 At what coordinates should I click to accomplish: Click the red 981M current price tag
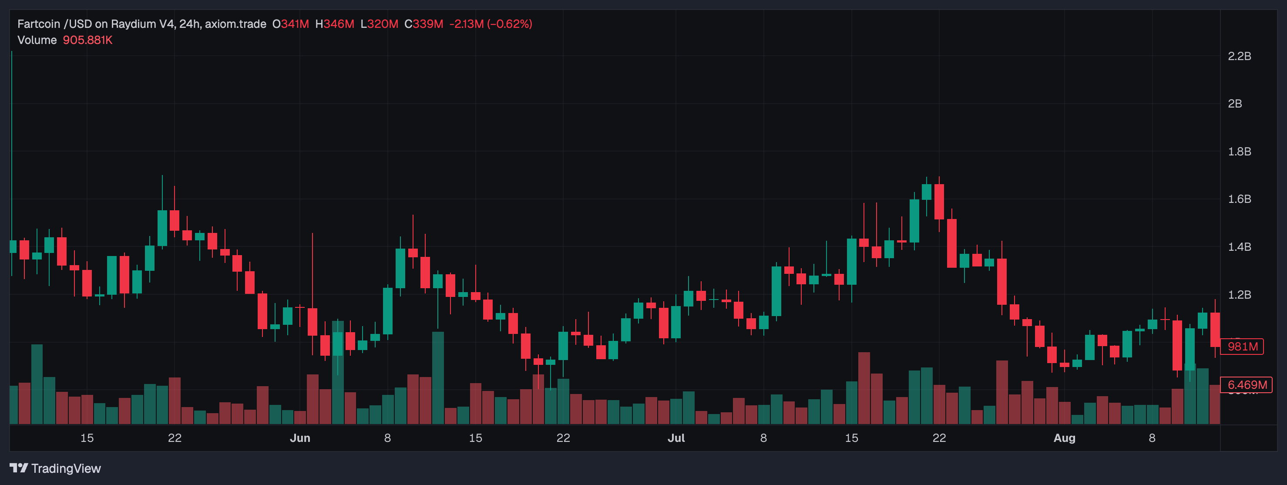(1242, 347)
